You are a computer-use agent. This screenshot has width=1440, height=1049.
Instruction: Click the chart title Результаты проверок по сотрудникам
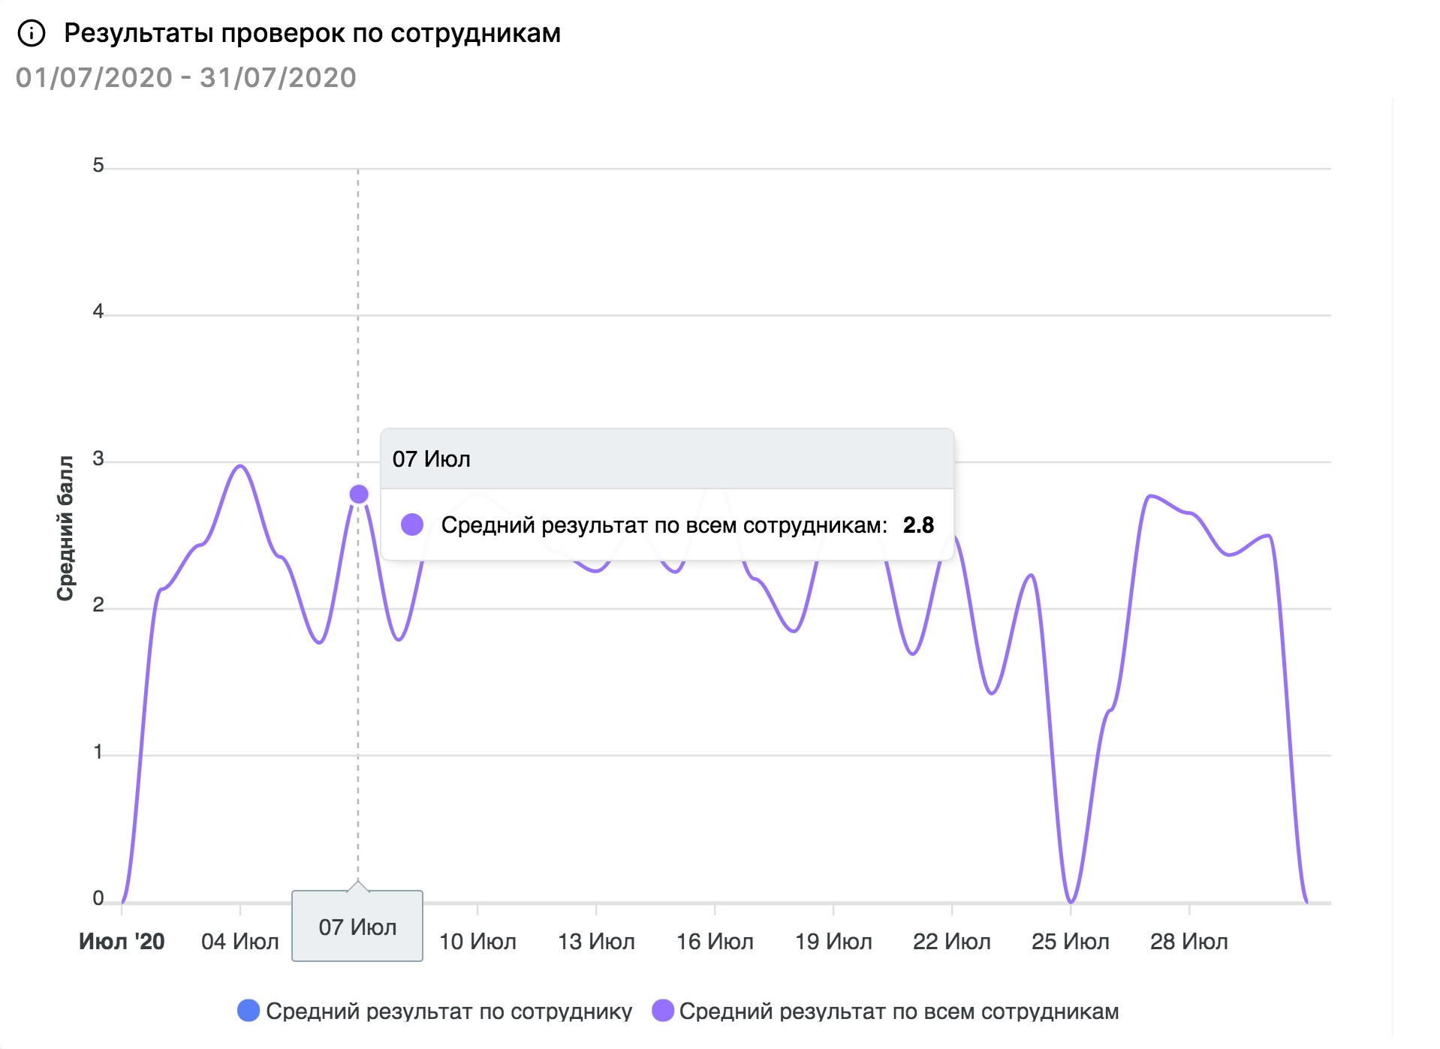click(312, 33)
